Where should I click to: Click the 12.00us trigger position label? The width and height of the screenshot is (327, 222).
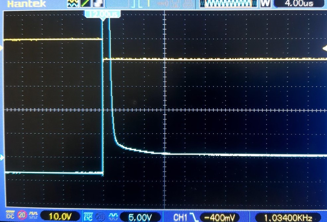[102, 14]
